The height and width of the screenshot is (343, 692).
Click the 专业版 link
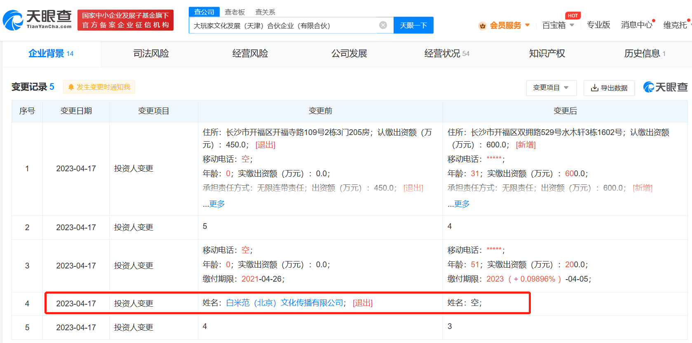(598, 25)
